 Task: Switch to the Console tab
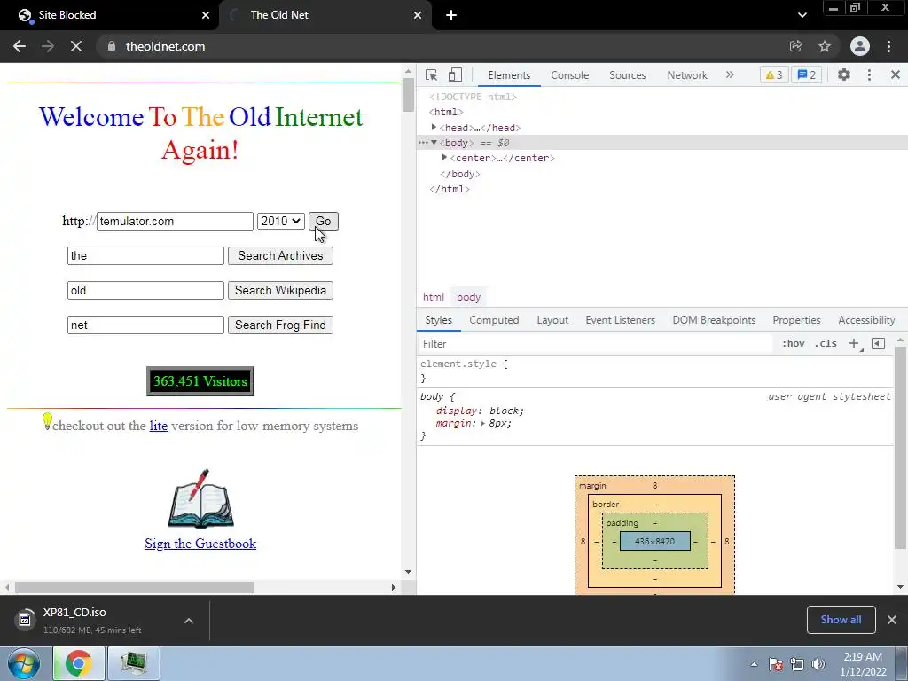pos(570,75)
